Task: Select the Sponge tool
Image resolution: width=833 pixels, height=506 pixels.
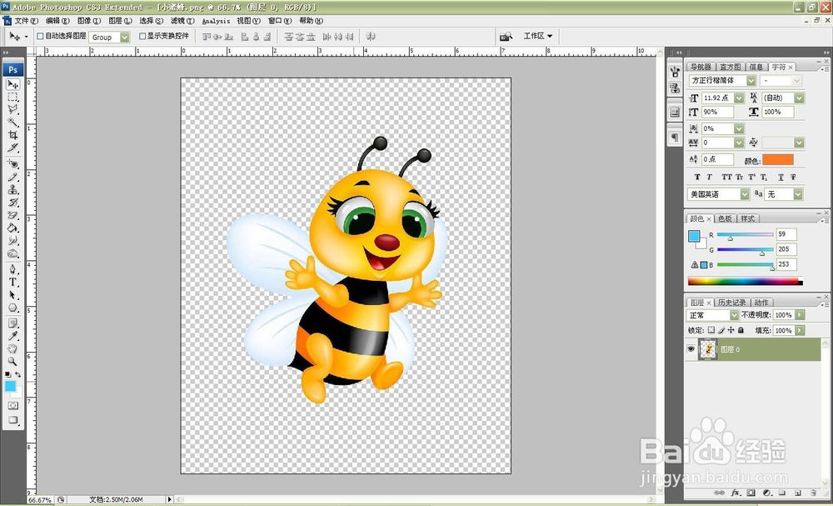Action: pos(12,253)
